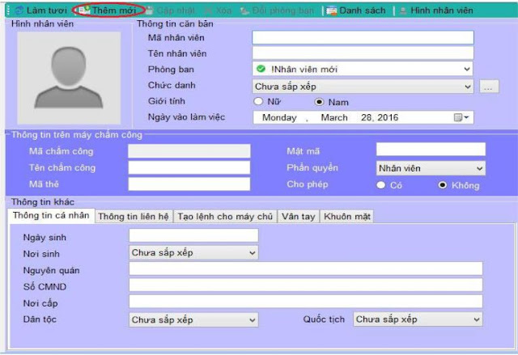The image size is (518, 355).
Task: Click the Tên nhân viên input field
Action: tap(363, 53)
